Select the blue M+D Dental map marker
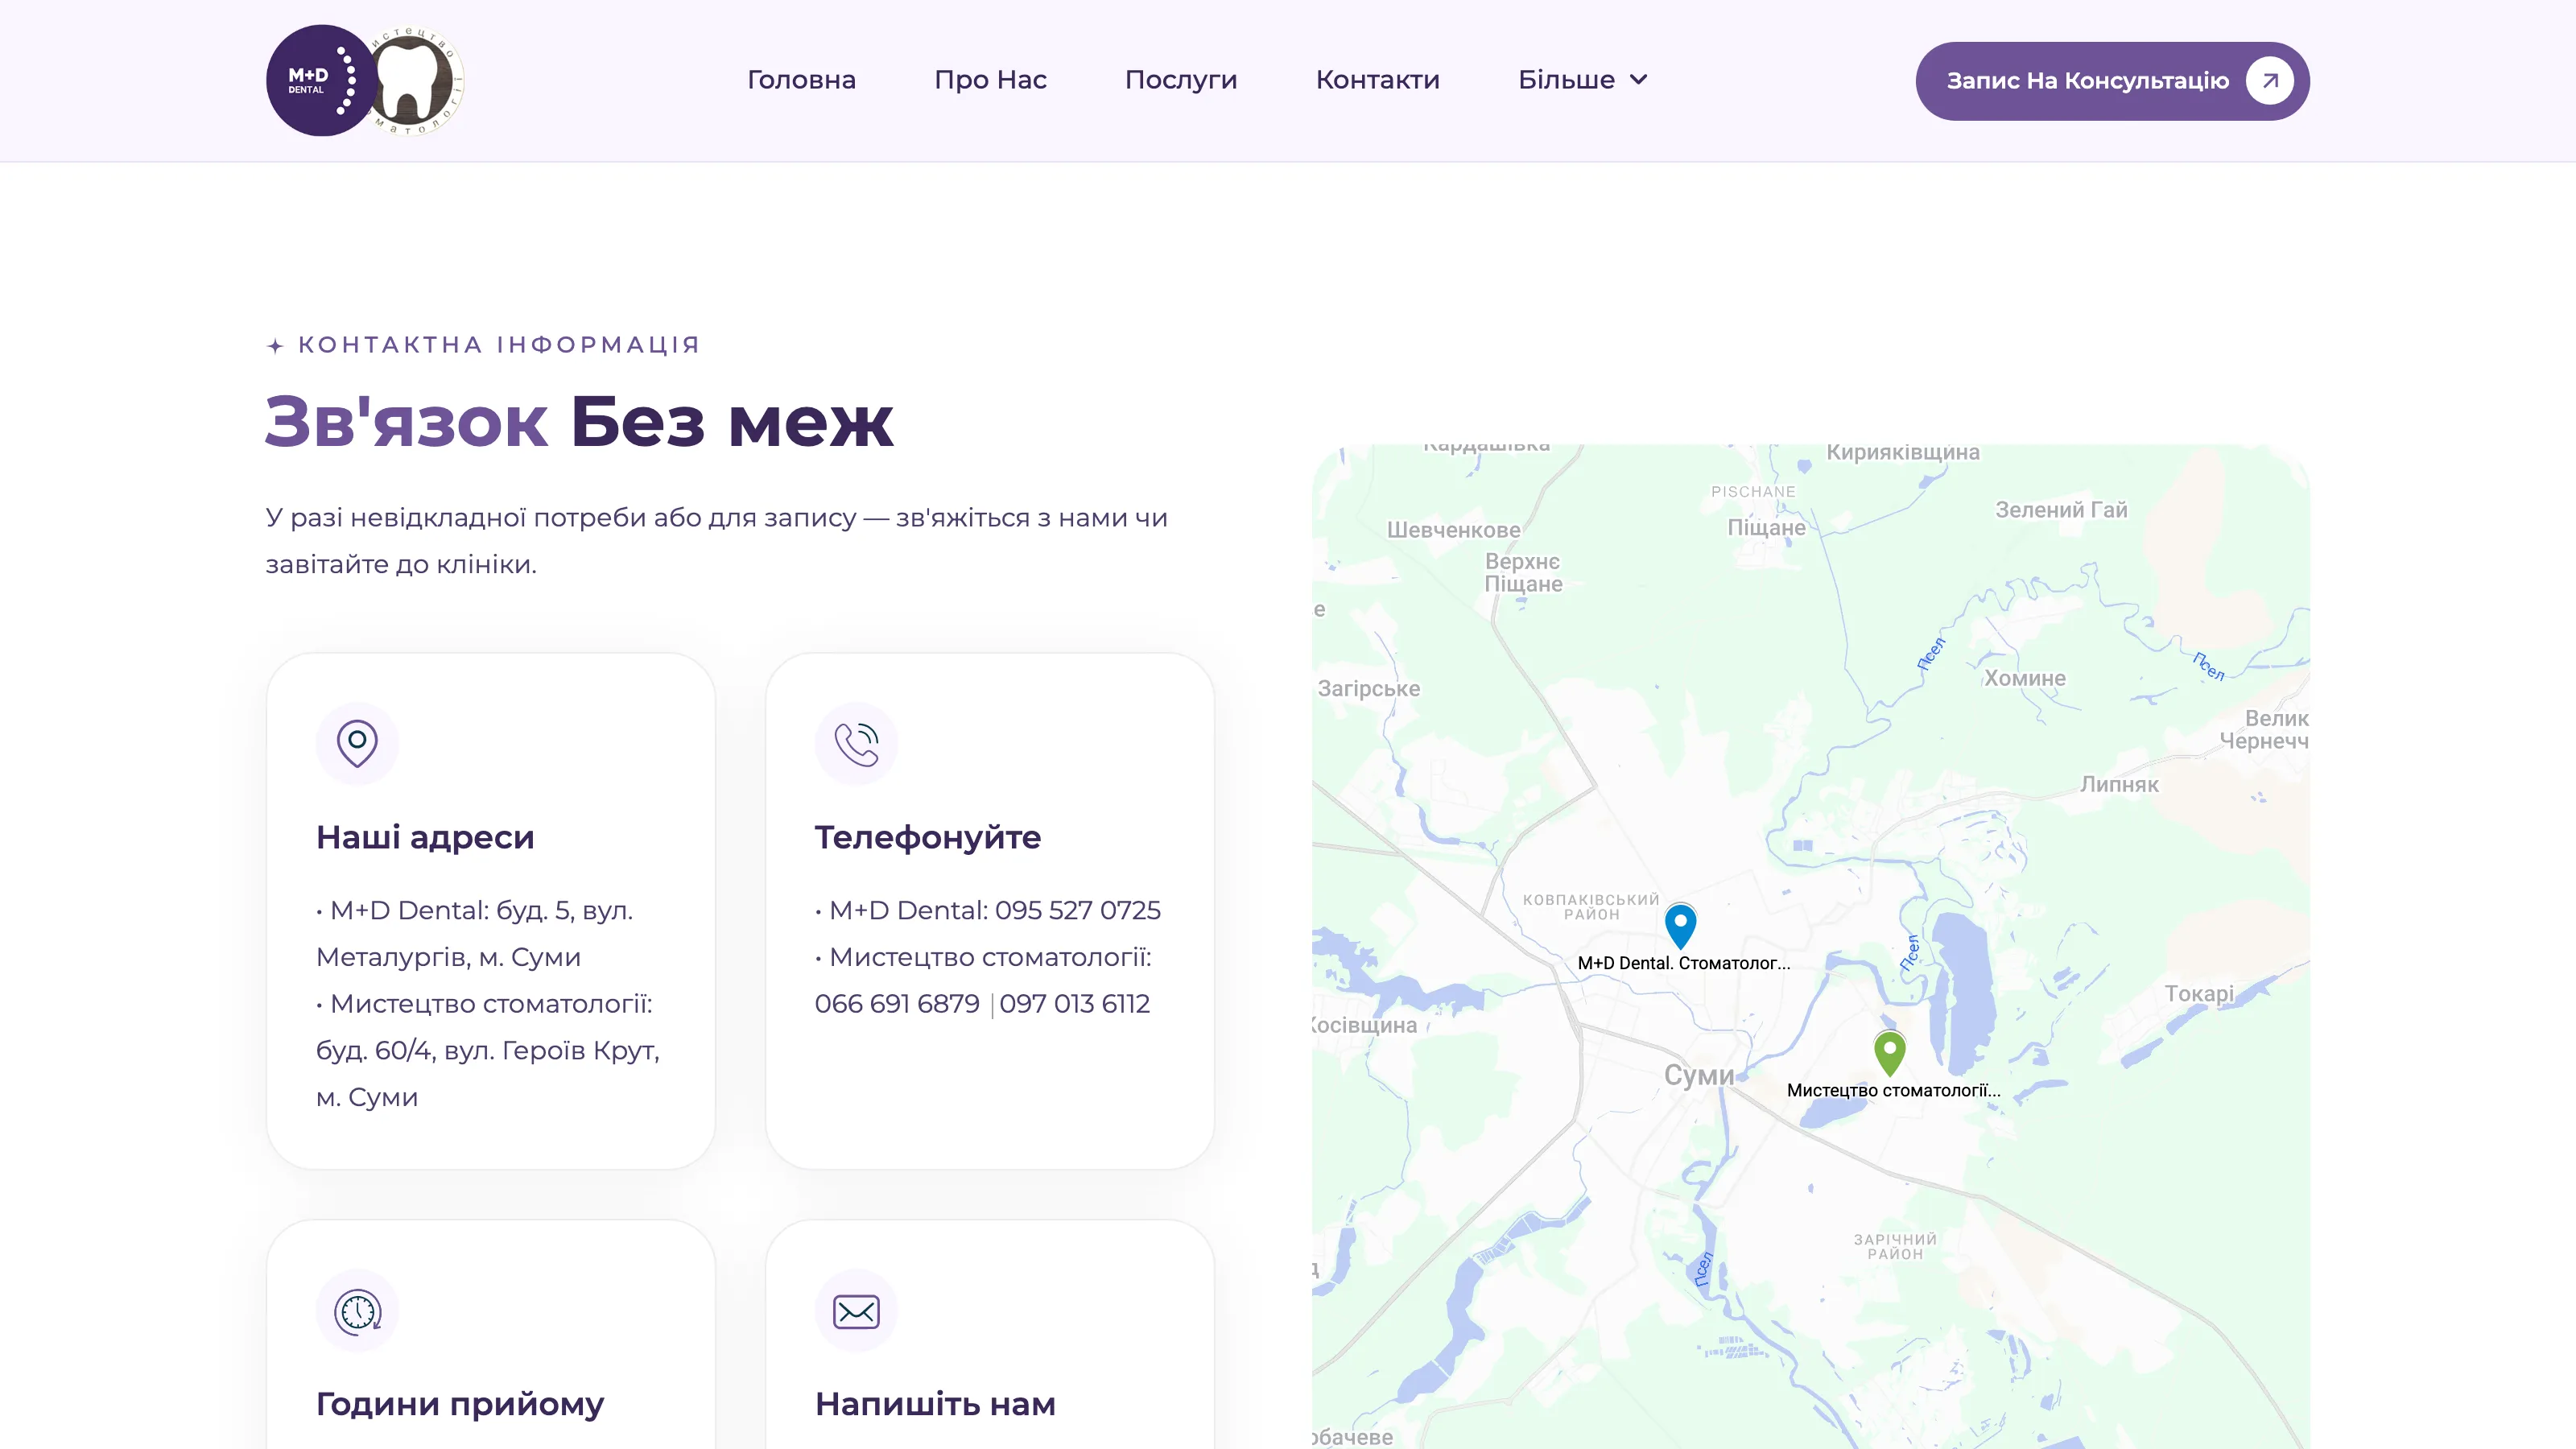 point(1680,926)
